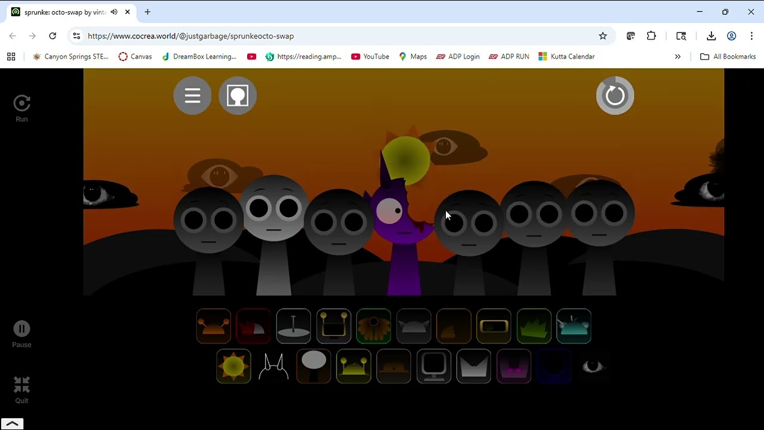This screenshot has height=430, width=764.
Task: Close the sprunke octo-swap tab
Action: (x=127, y=12)
